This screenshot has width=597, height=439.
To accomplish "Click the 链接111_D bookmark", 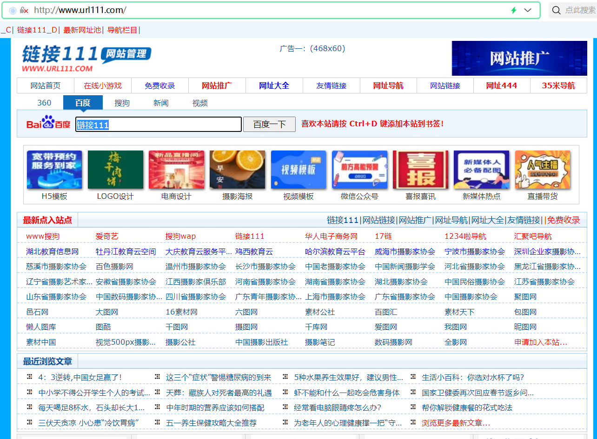I will tap(37, 30).
